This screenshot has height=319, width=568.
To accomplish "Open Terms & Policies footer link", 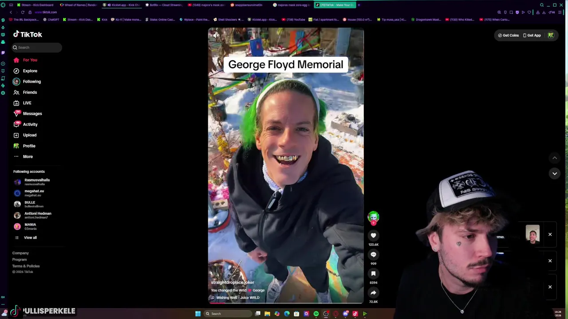I will tap(26, 266).
